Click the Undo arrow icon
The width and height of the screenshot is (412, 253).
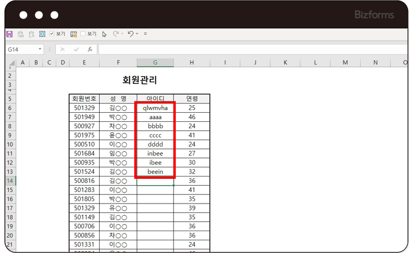(130, 34)
